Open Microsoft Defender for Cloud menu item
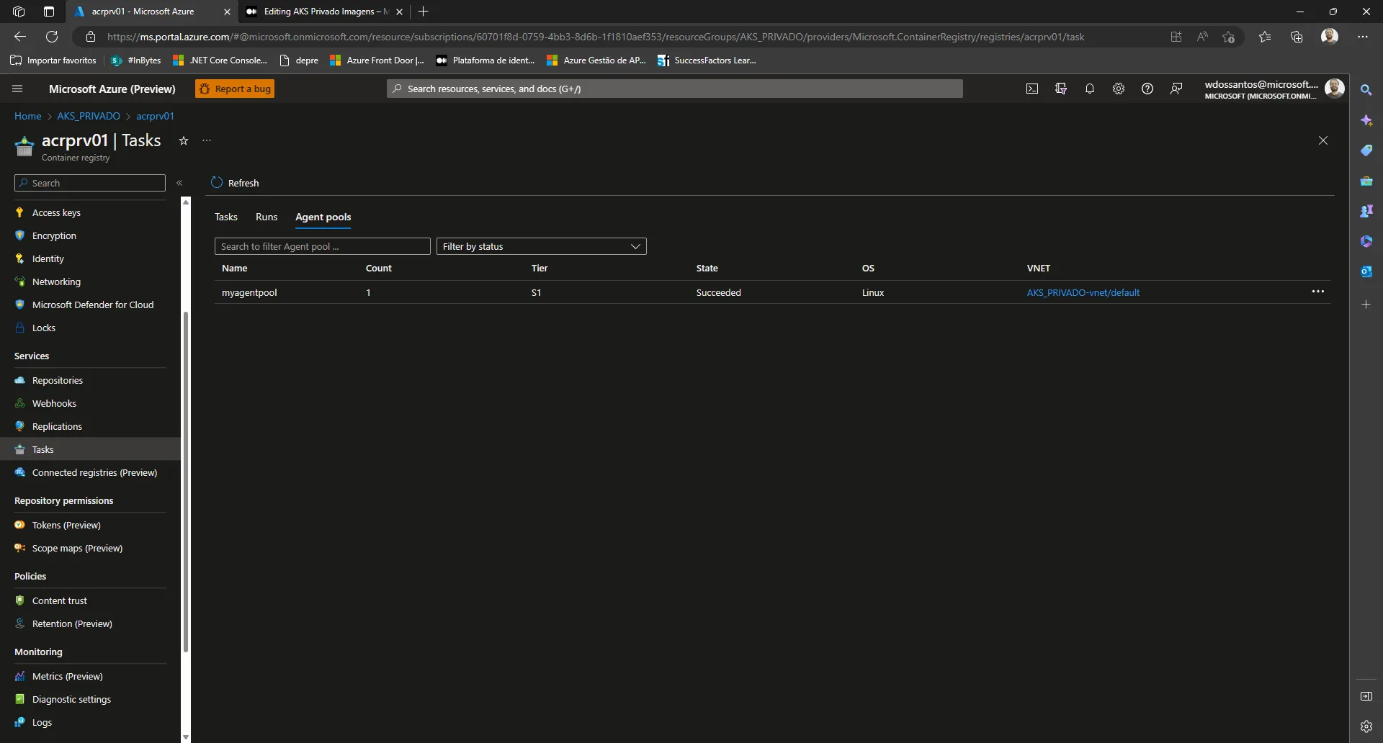 (x=93, y=305)
